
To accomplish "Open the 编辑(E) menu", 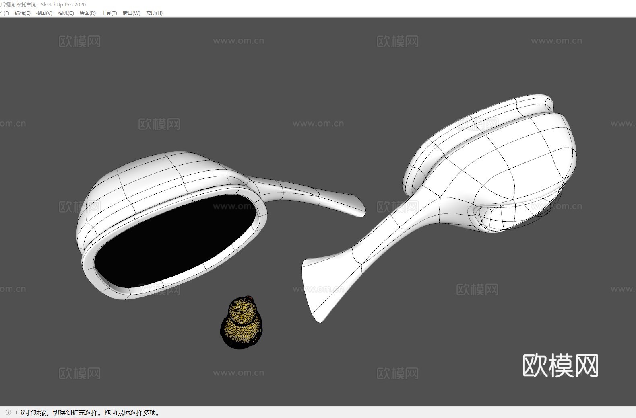I will click(x=23, y=13).
